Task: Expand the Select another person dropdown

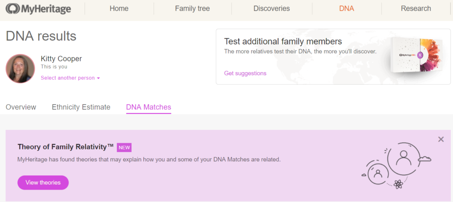Action: coord(70,78)
